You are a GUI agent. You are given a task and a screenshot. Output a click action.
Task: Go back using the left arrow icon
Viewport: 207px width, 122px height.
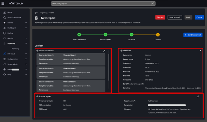[36, 13]
